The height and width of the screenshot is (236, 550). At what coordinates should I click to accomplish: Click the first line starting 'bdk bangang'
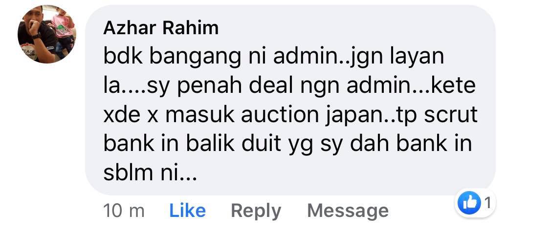coord(274,57)
